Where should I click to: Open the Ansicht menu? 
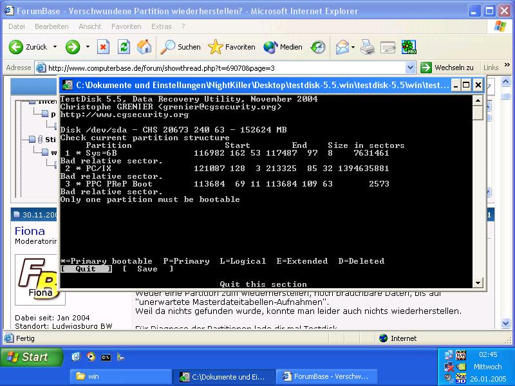(90, 26)
